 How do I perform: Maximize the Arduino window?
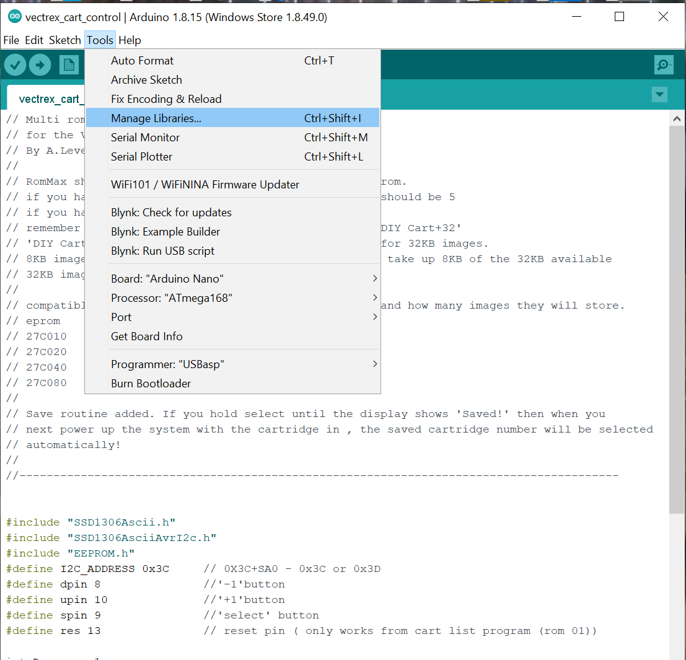tap(620, 17)
